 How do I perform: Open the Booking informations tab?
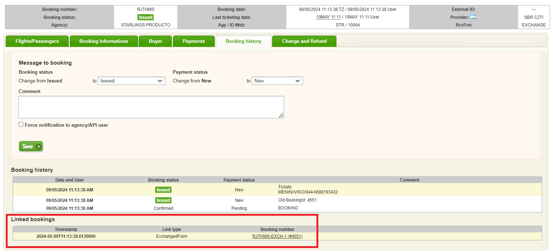coord(104,41)
